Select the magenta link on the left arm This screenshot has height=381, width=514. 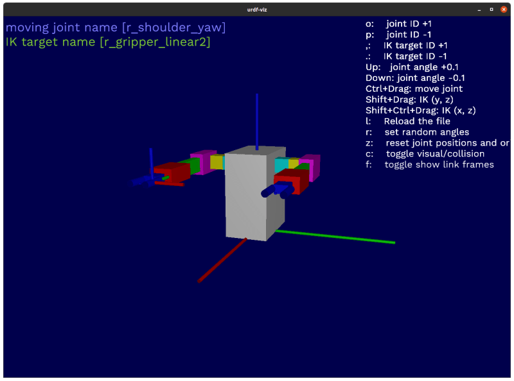coord(203,162)
